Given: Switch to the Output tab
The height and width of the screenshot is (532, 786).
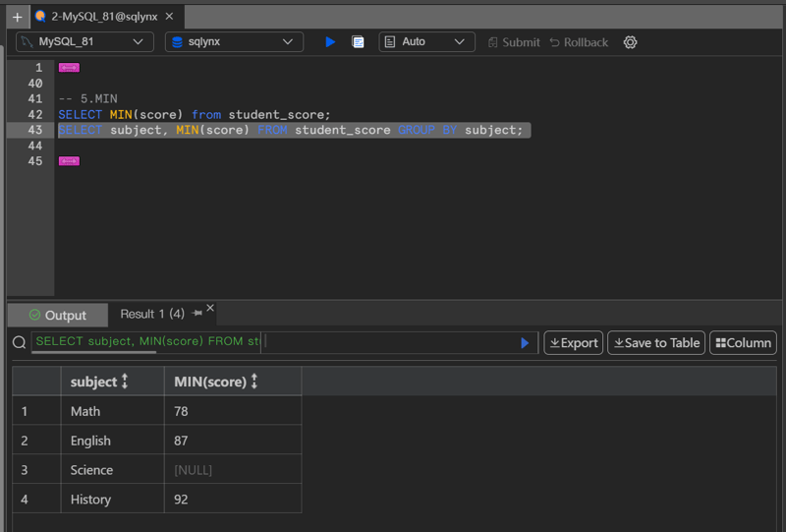Looking at the screenshot, I should [58, 315].
